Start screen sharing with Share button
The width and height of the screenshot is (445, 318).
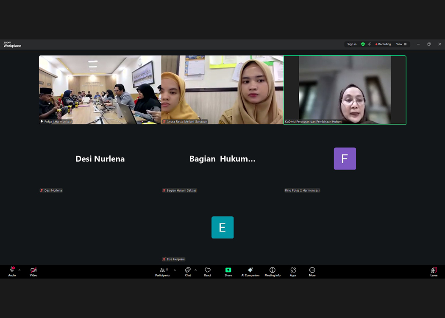(x=228, y=272)
